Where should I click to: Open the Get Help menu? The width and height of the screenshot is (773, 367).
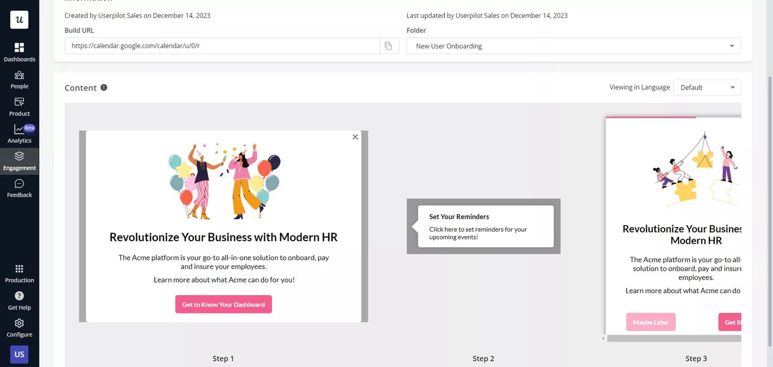[19, 301]
